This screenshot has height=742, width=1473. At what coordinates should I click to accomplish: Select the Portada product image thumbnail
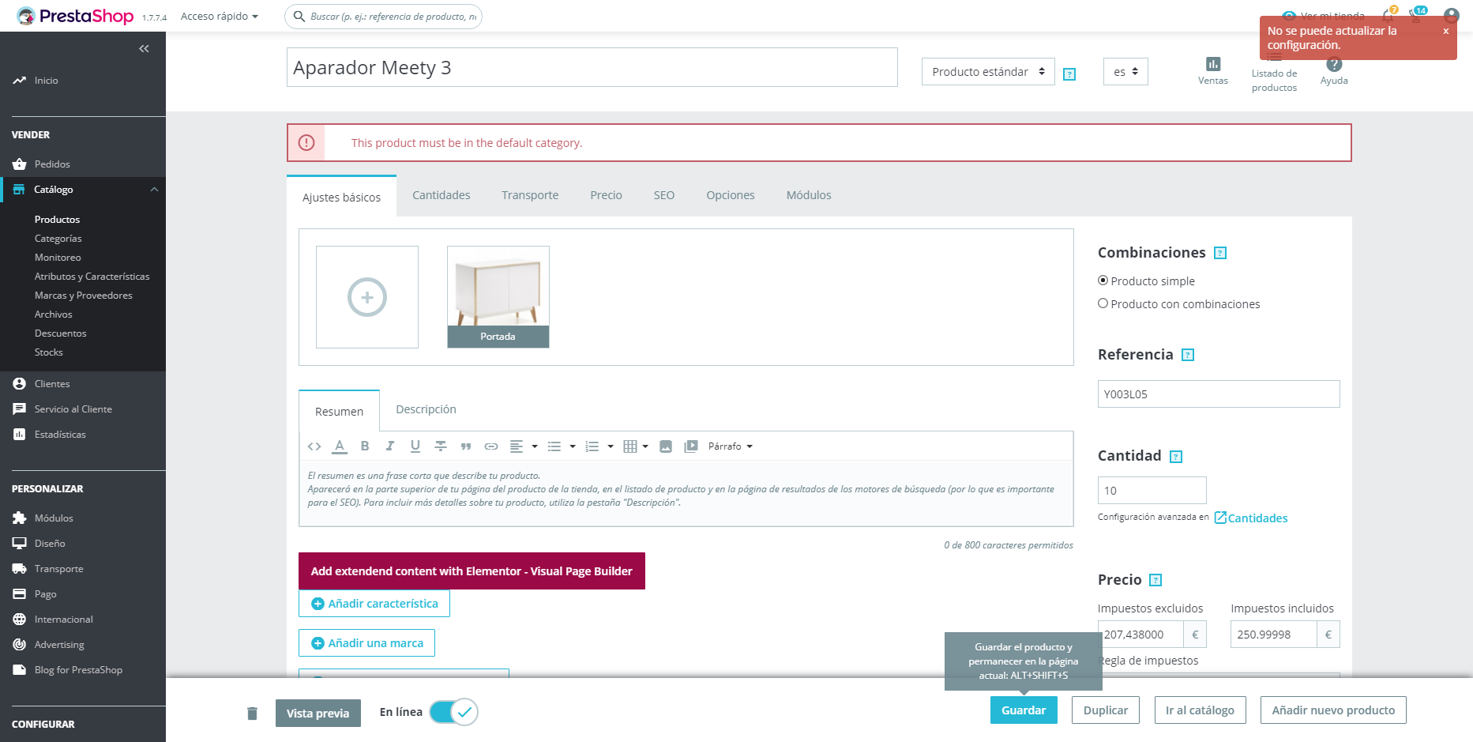coord(498,297)
